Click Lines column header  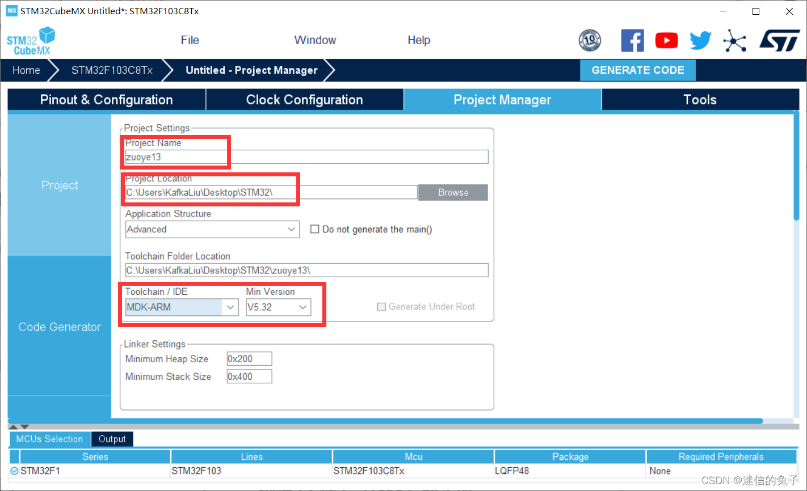click(251, 457)
